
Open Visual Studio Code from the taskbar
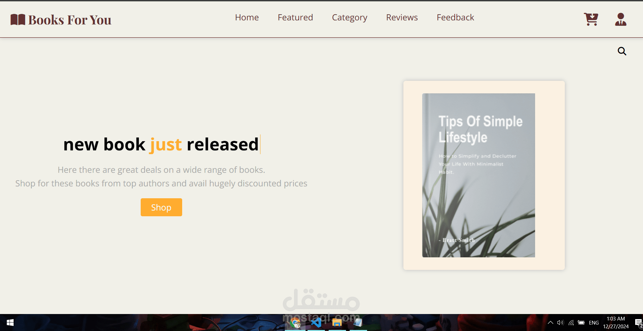click(x=316, y=323)
